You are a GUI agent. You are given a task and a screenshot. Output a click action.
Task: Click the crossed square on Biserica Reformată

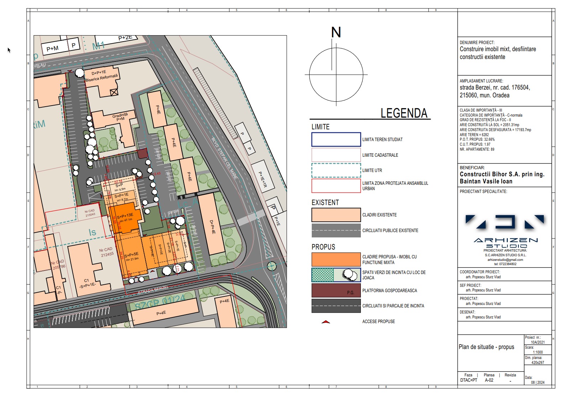[x=114, y=92]
